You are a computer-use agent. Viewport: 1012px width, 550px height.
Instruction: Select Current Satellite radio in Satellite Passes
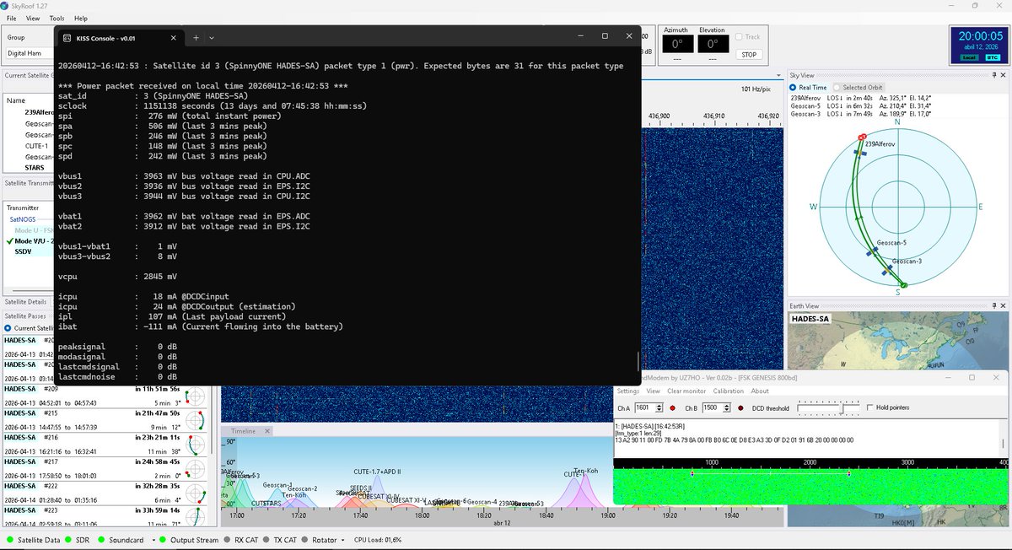(x=8, y=328)
